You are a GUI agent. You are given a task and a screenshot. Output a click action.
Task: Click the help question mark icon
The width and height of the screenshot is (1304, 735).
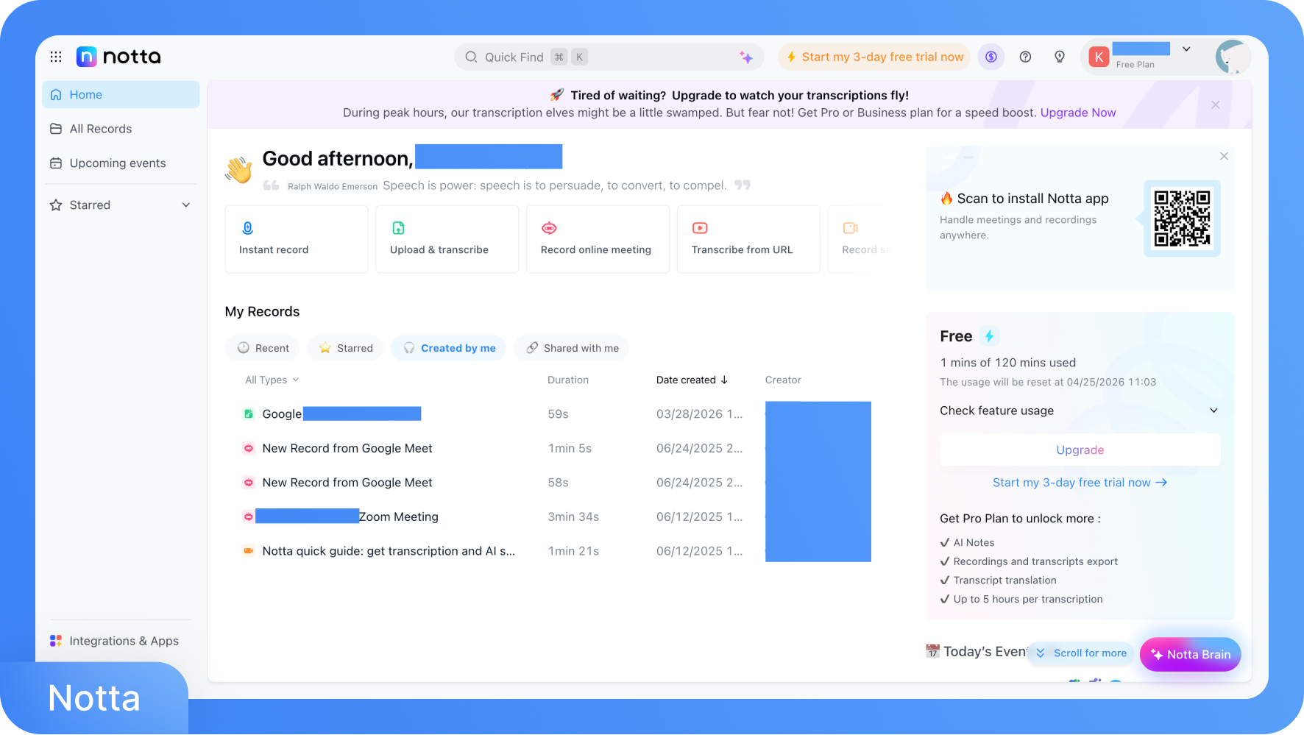[1025, 57]
